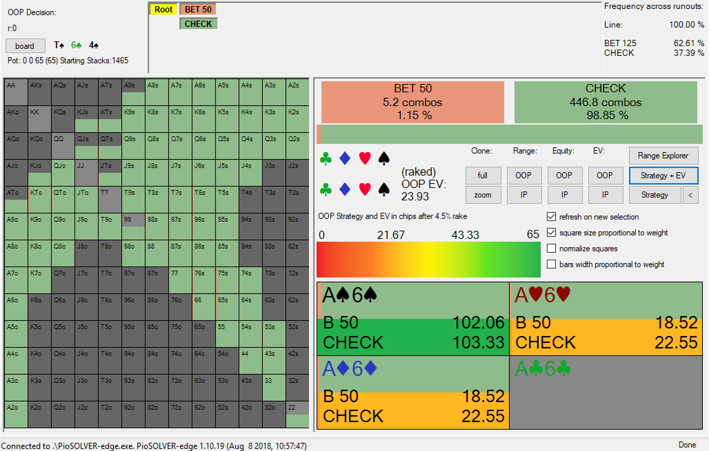Open the Range Explorer
This screenshot has width=709, height=451.
pyautogui.click(x=663, y=156)
